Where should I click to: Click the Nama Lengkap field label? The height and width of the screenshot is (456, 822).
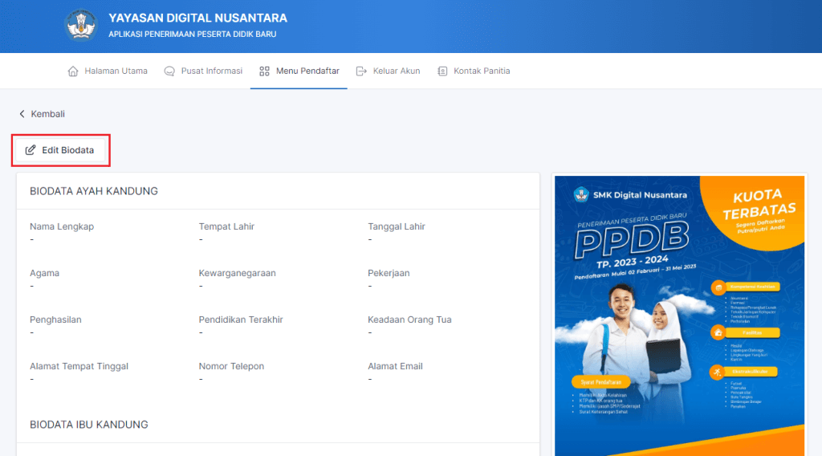pos(62,226)
